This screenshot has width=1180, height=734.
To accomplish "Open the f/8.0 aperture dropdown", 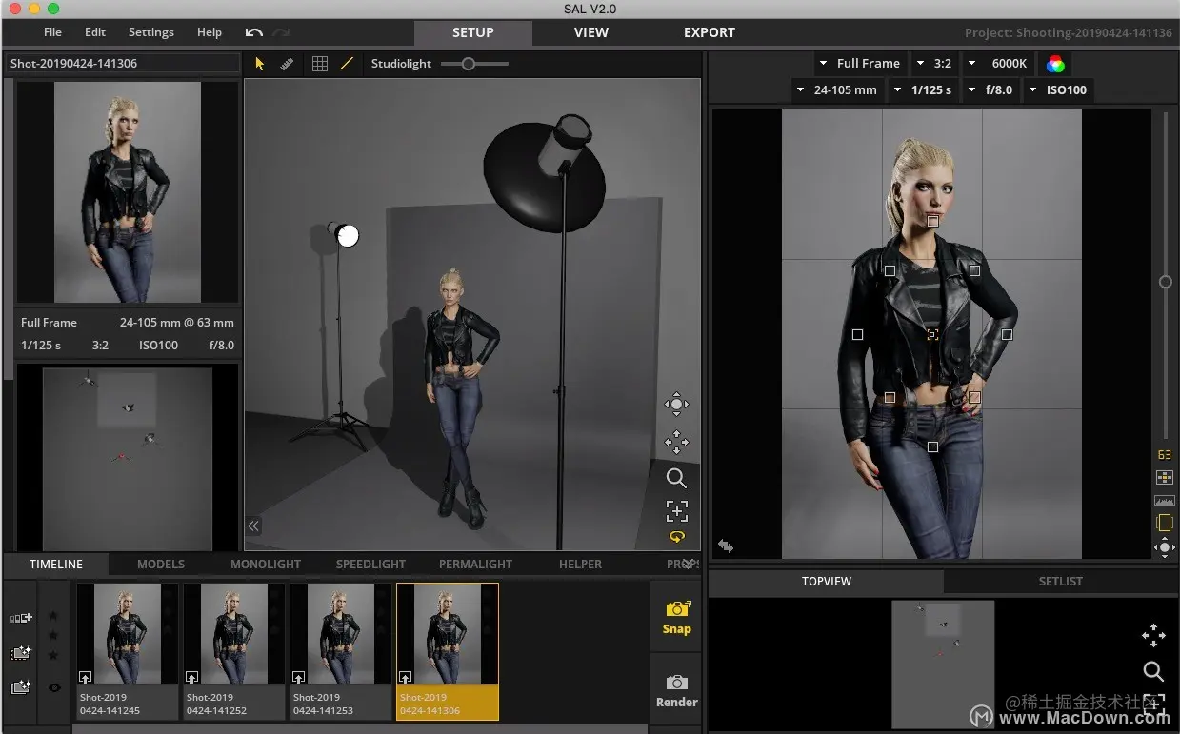I will click(x=990, y=90).
